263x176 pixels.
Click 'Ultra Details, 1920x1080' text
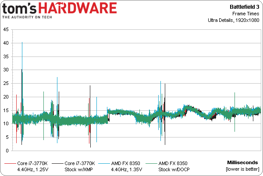[234, 20]
